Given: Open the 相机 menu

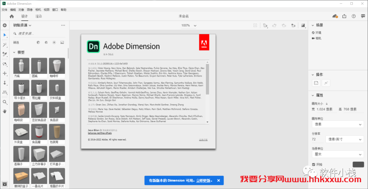Looking at the screenshot, I should click(x=38, y=10).
